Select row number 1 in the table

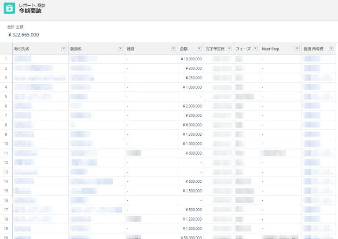coord(6,59)
